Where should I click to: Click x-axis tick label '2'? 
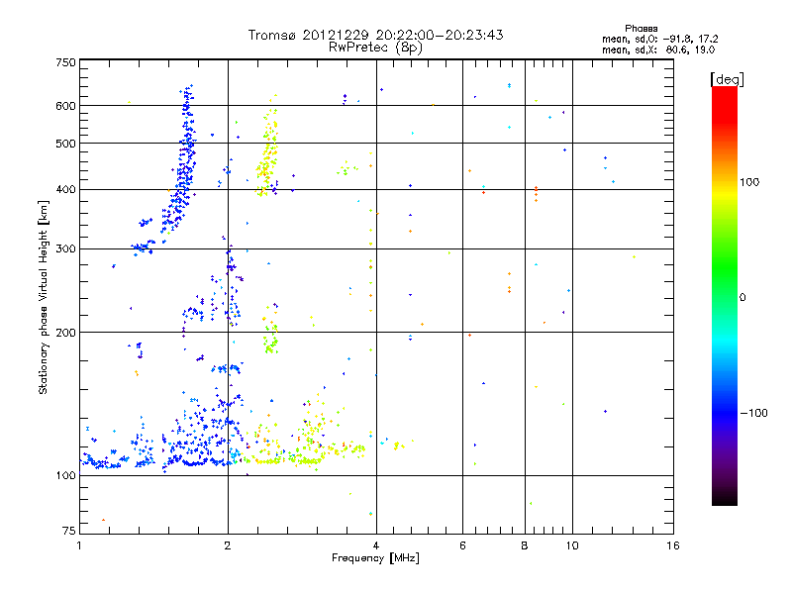tap(228, 545)
